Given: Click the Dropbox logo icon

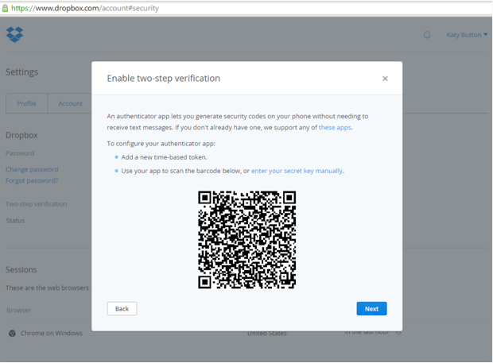Looking at the screenshot, I should point(14,34).
